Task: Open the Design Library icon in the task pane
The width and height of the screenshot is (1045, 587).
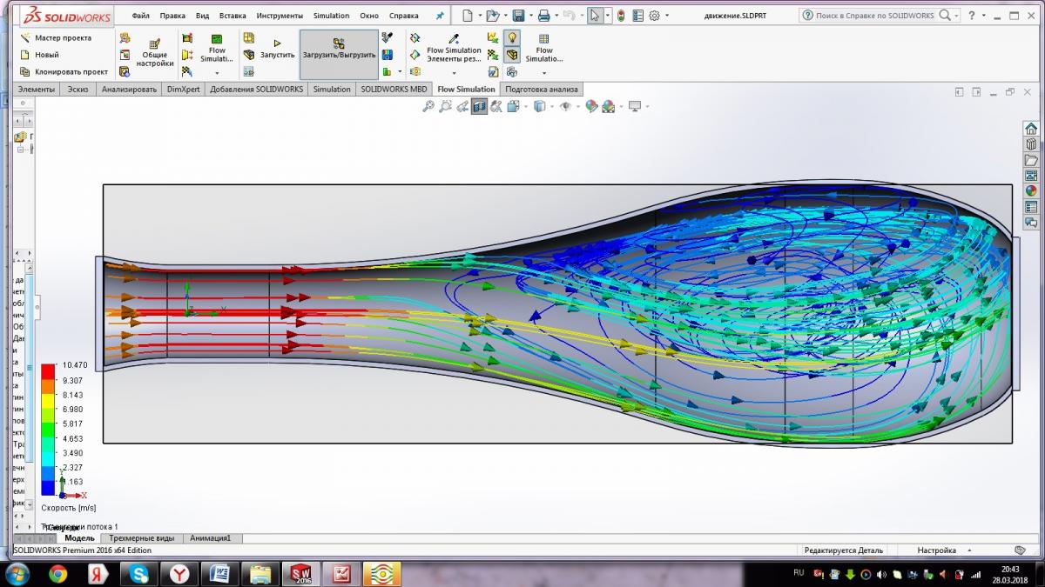Action: point(1031,144)
